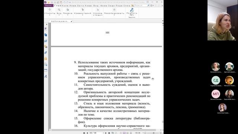Click page number 101 text

pyautogui.click(x=107, y=32)
